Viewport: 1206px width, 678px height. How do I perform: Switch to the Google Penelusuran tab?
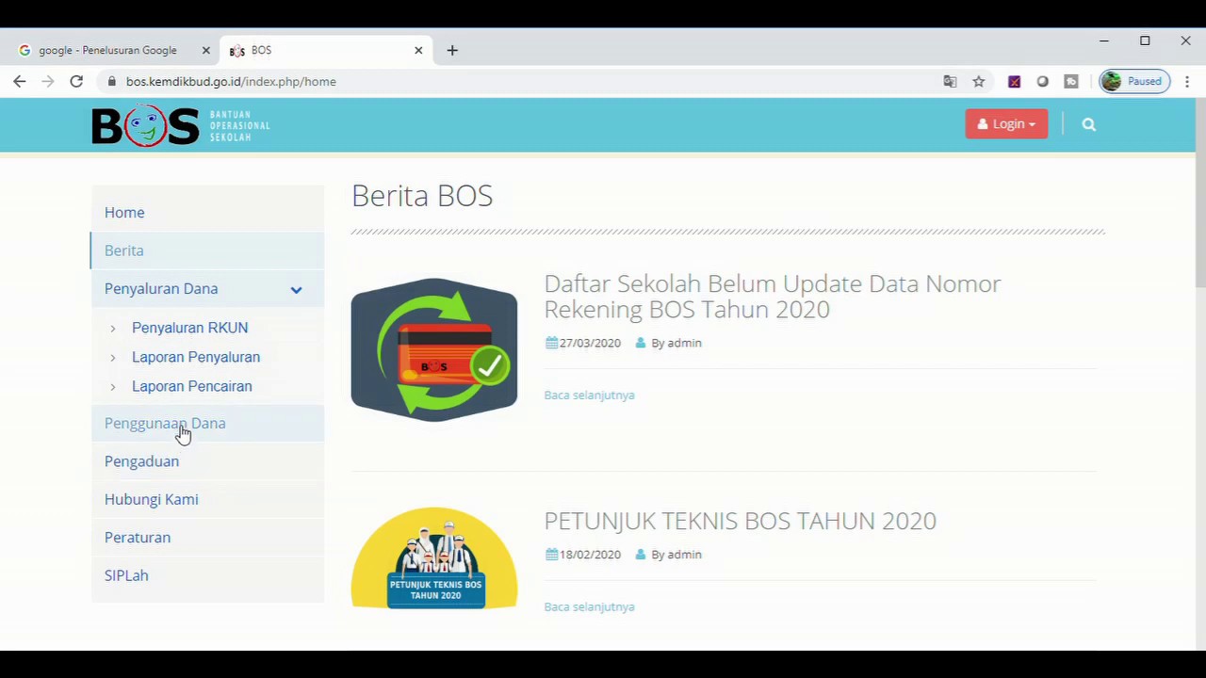pyautogui.click(x=108, y=50)
